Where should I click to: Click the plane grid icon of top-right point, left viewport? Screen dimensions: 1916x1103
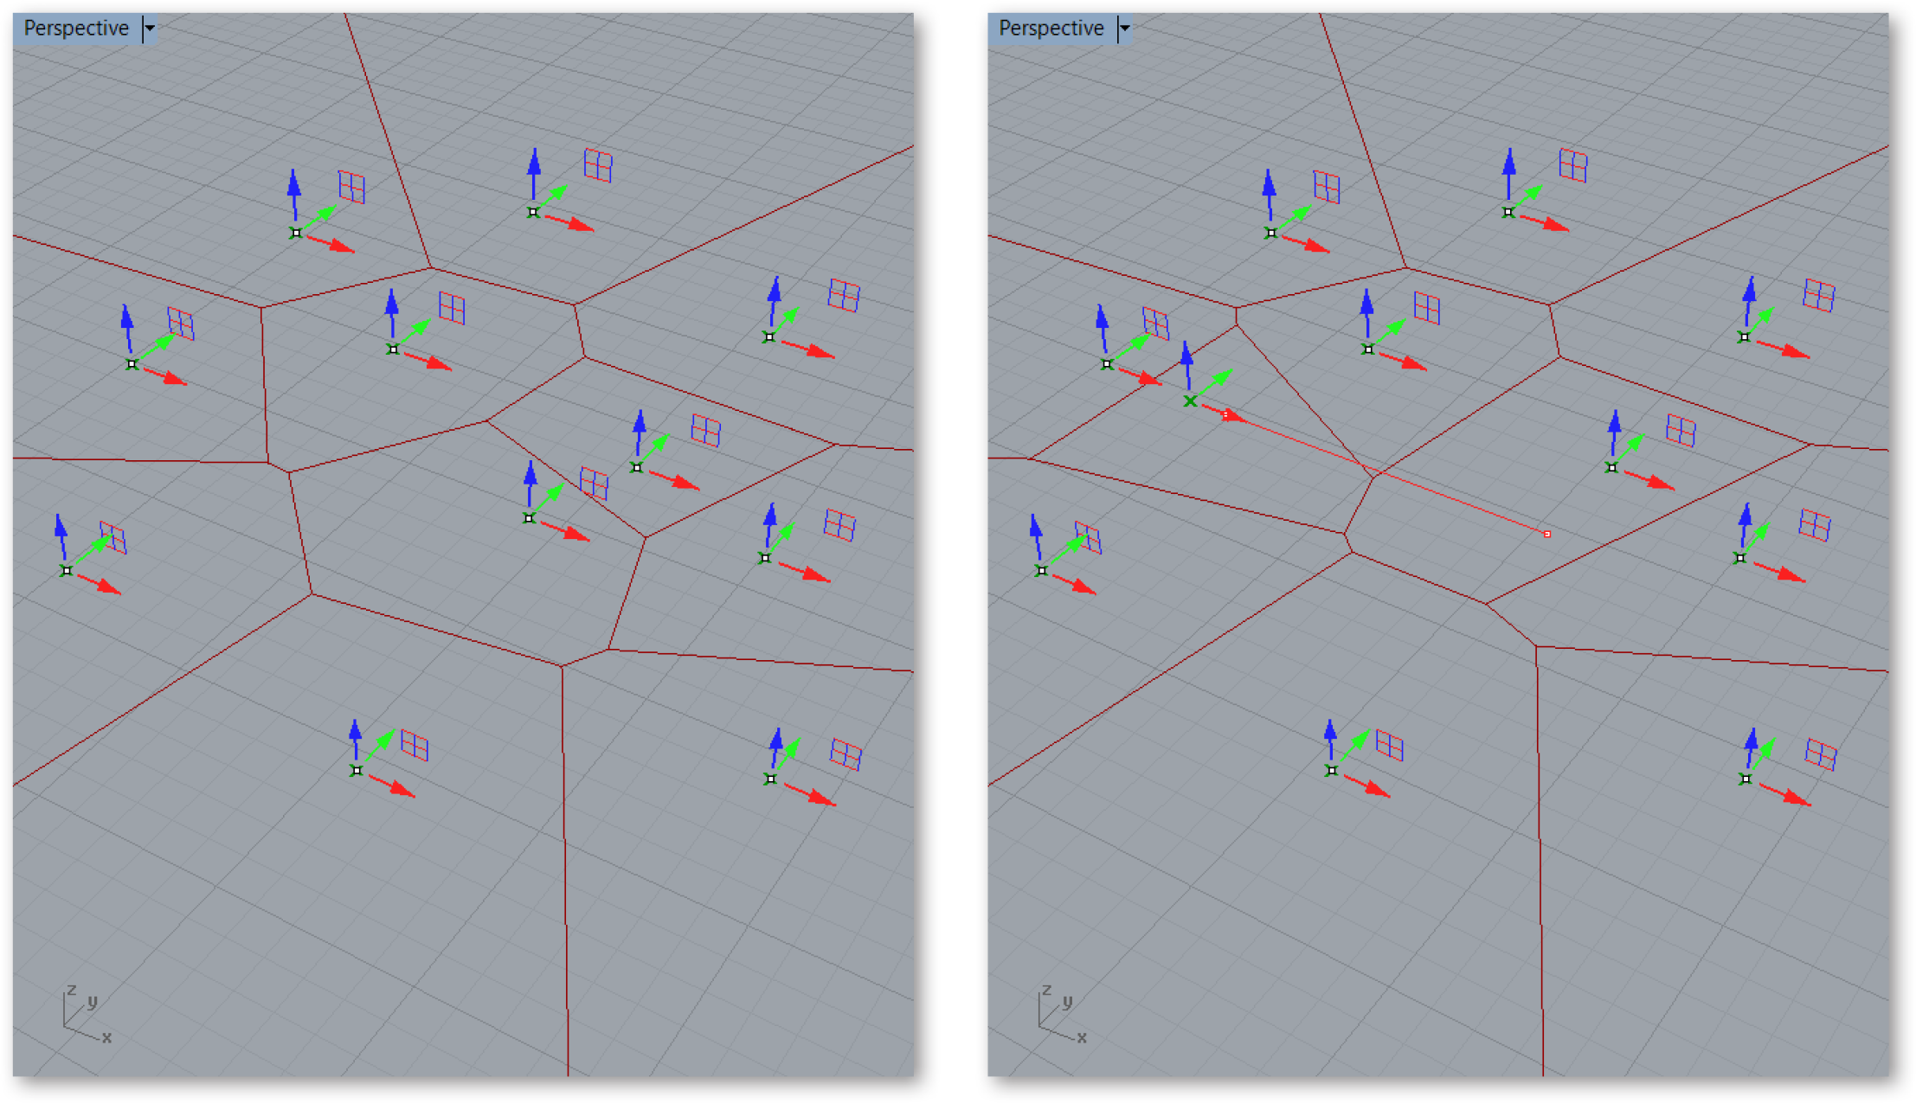(x=598, y=164)
